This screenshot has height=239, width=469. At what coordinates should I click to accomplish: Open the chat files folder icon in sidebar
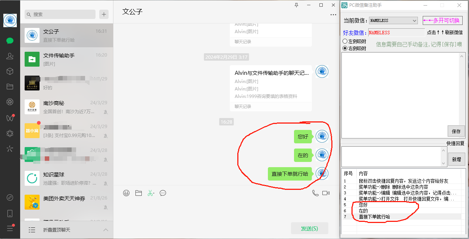[10, 87]
